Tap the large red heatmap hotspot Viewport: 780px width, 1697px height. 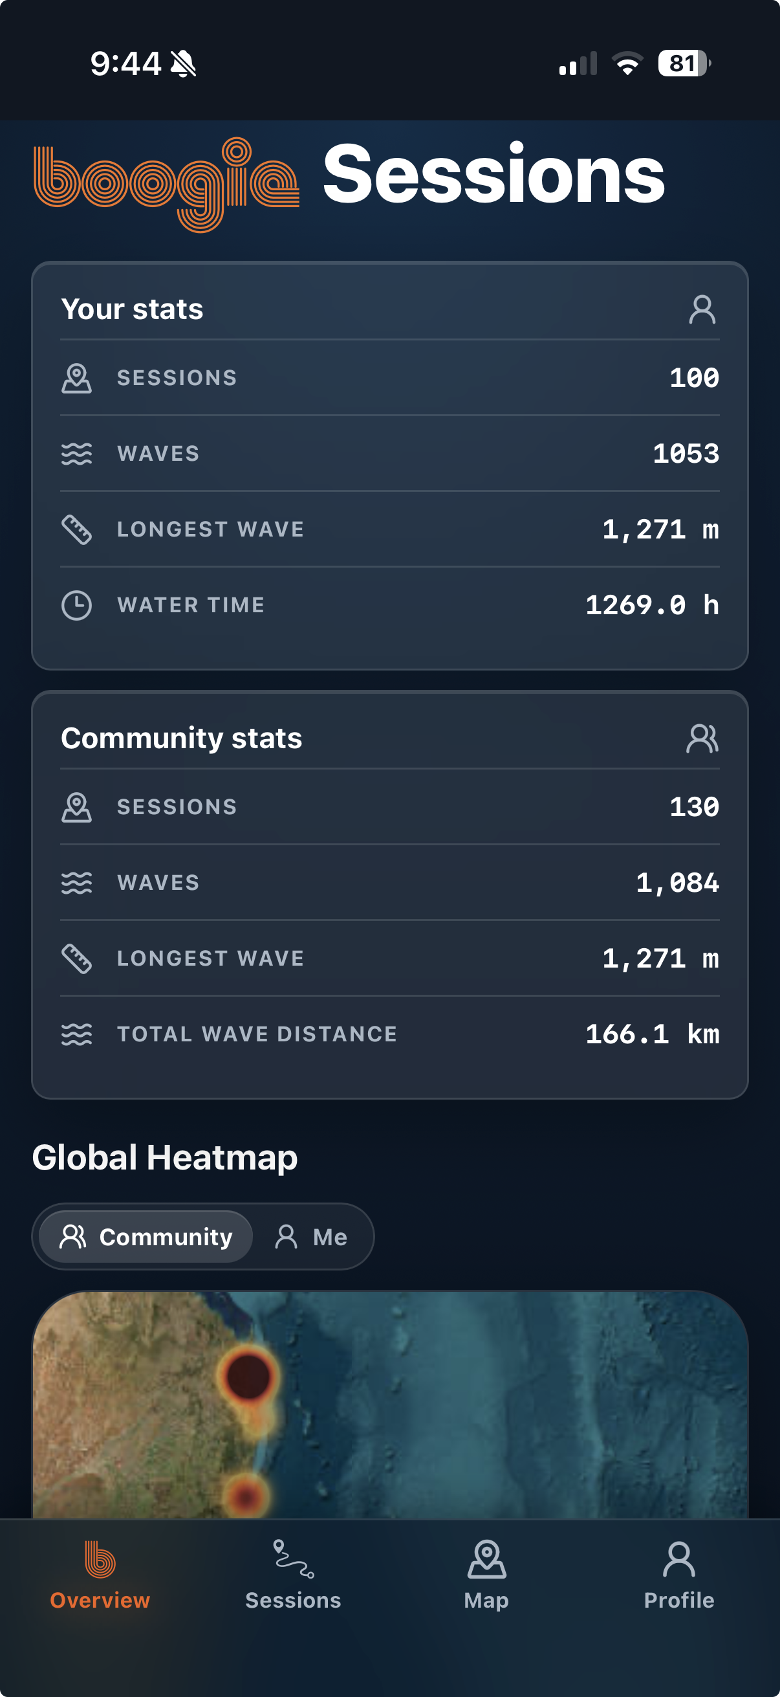click(248, 1375)
